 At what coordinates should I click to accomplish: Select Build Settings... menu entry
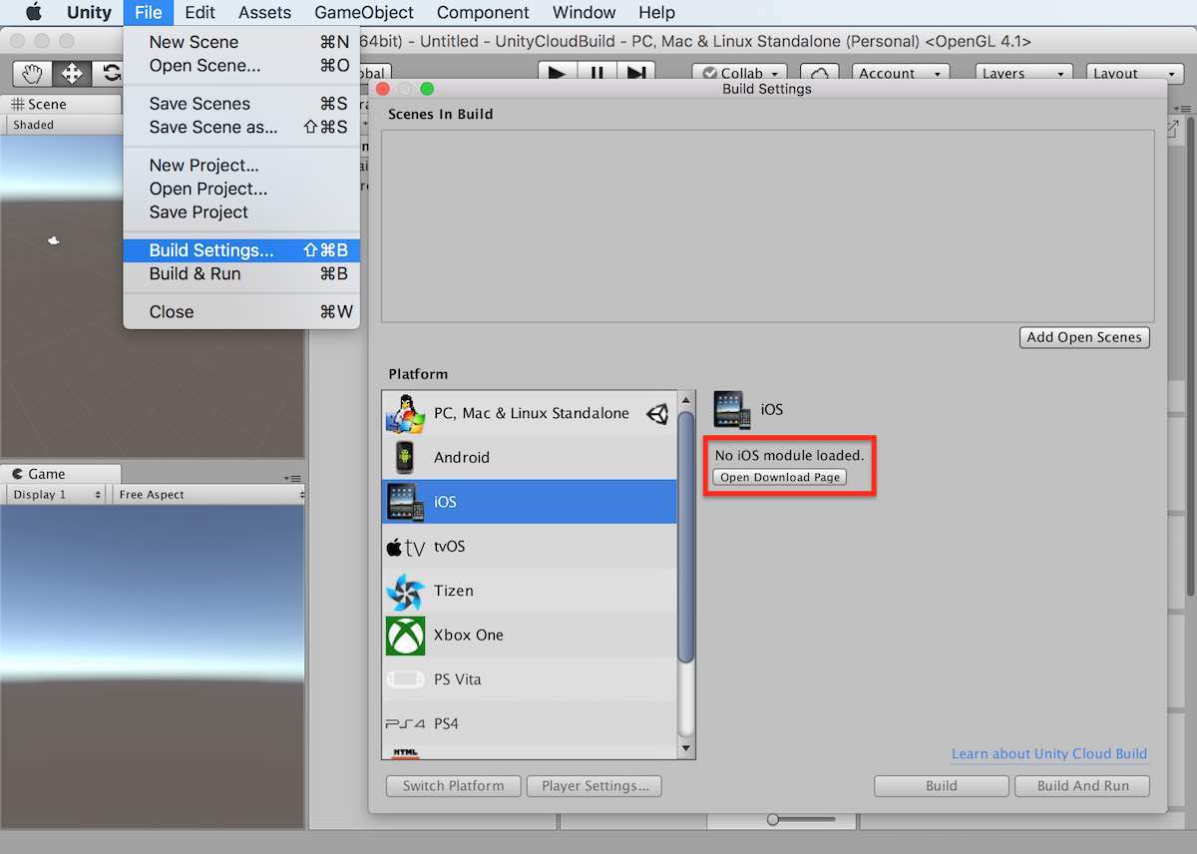pos(241,250)
